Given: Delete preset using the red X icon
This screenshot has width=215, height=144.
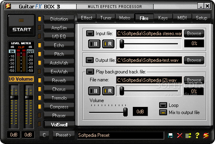Looking at the screenshot, I should [x=179, y=136].
